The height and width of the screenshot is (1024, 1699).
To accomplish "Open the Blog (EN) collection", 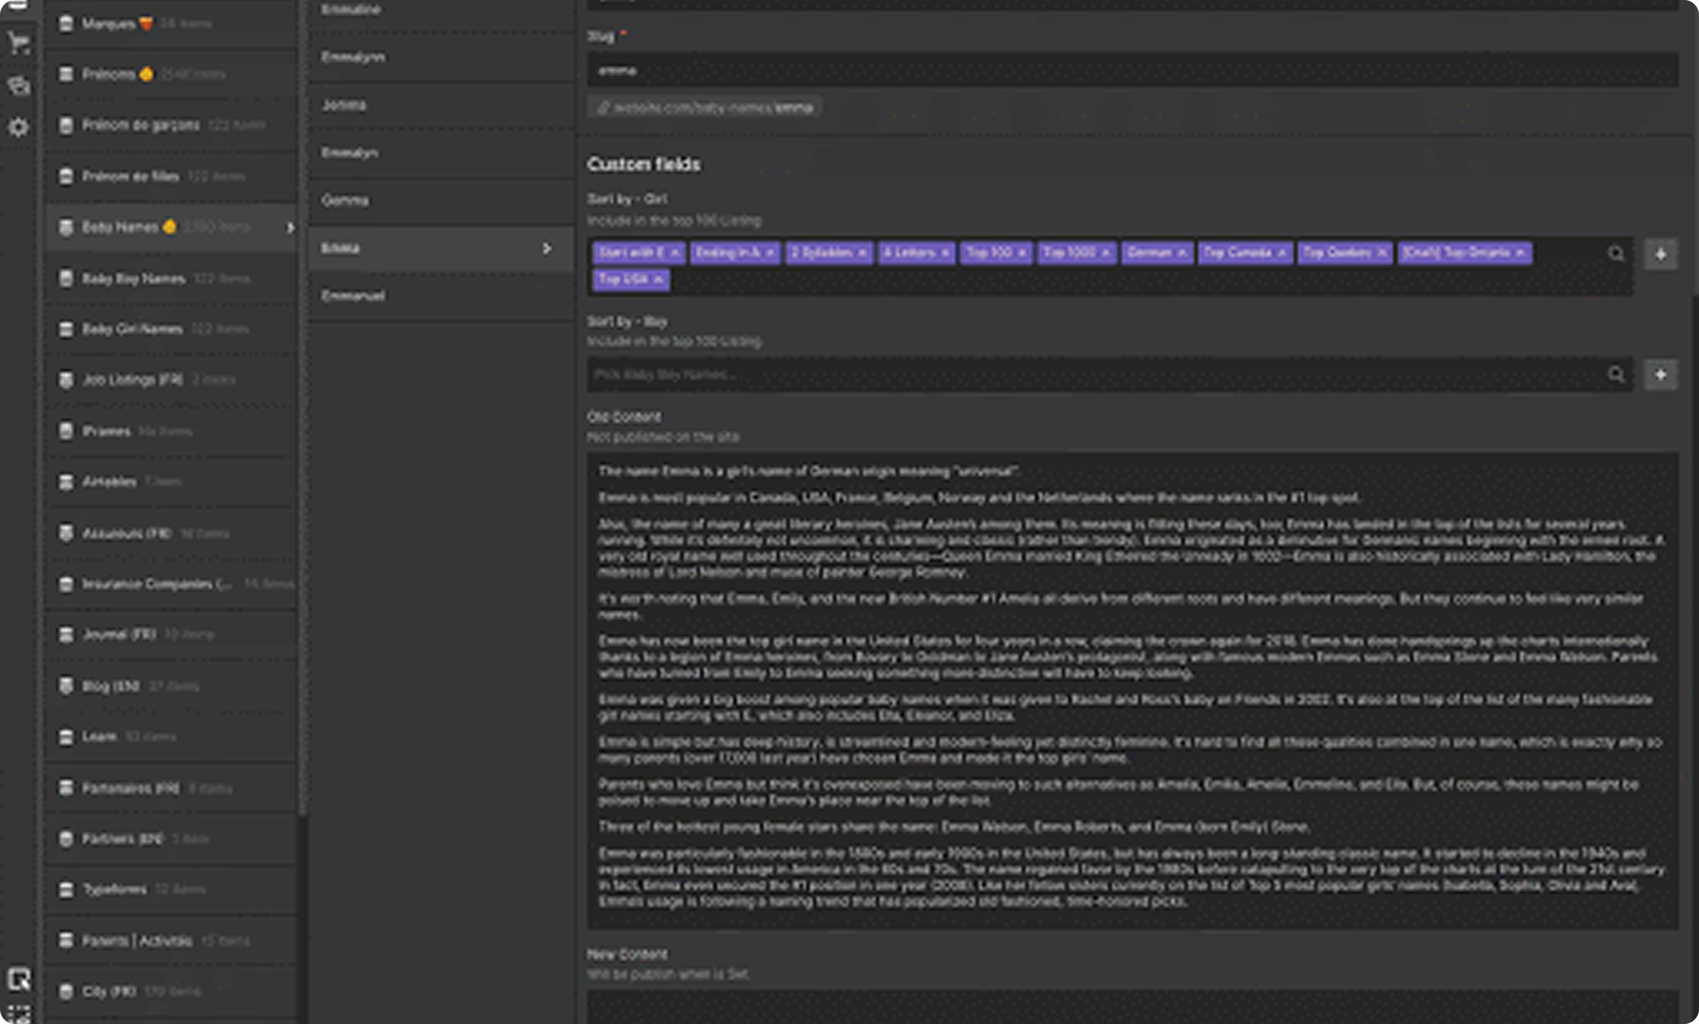I will tap(110, 686).
